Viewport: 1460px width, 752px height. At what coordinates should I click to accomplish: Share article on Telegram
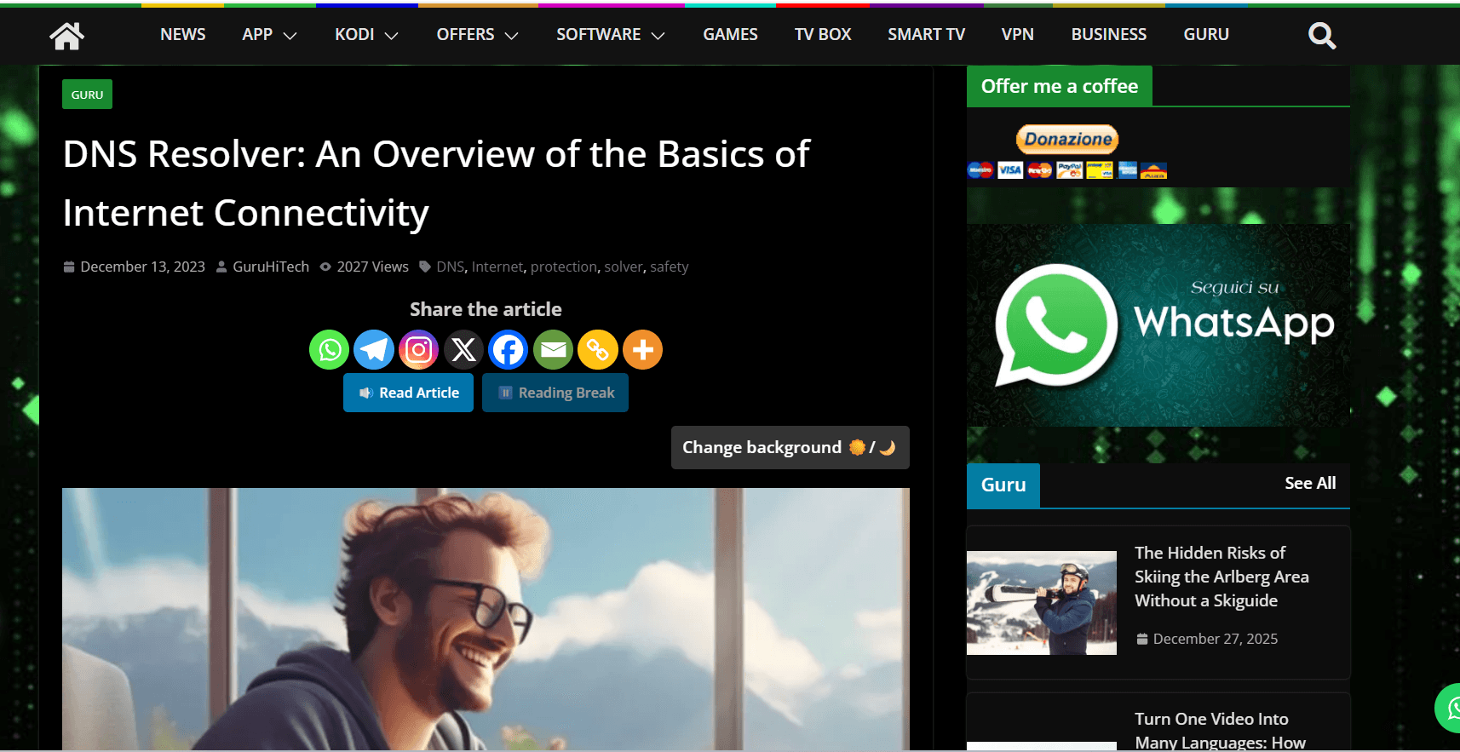[374, 350]
